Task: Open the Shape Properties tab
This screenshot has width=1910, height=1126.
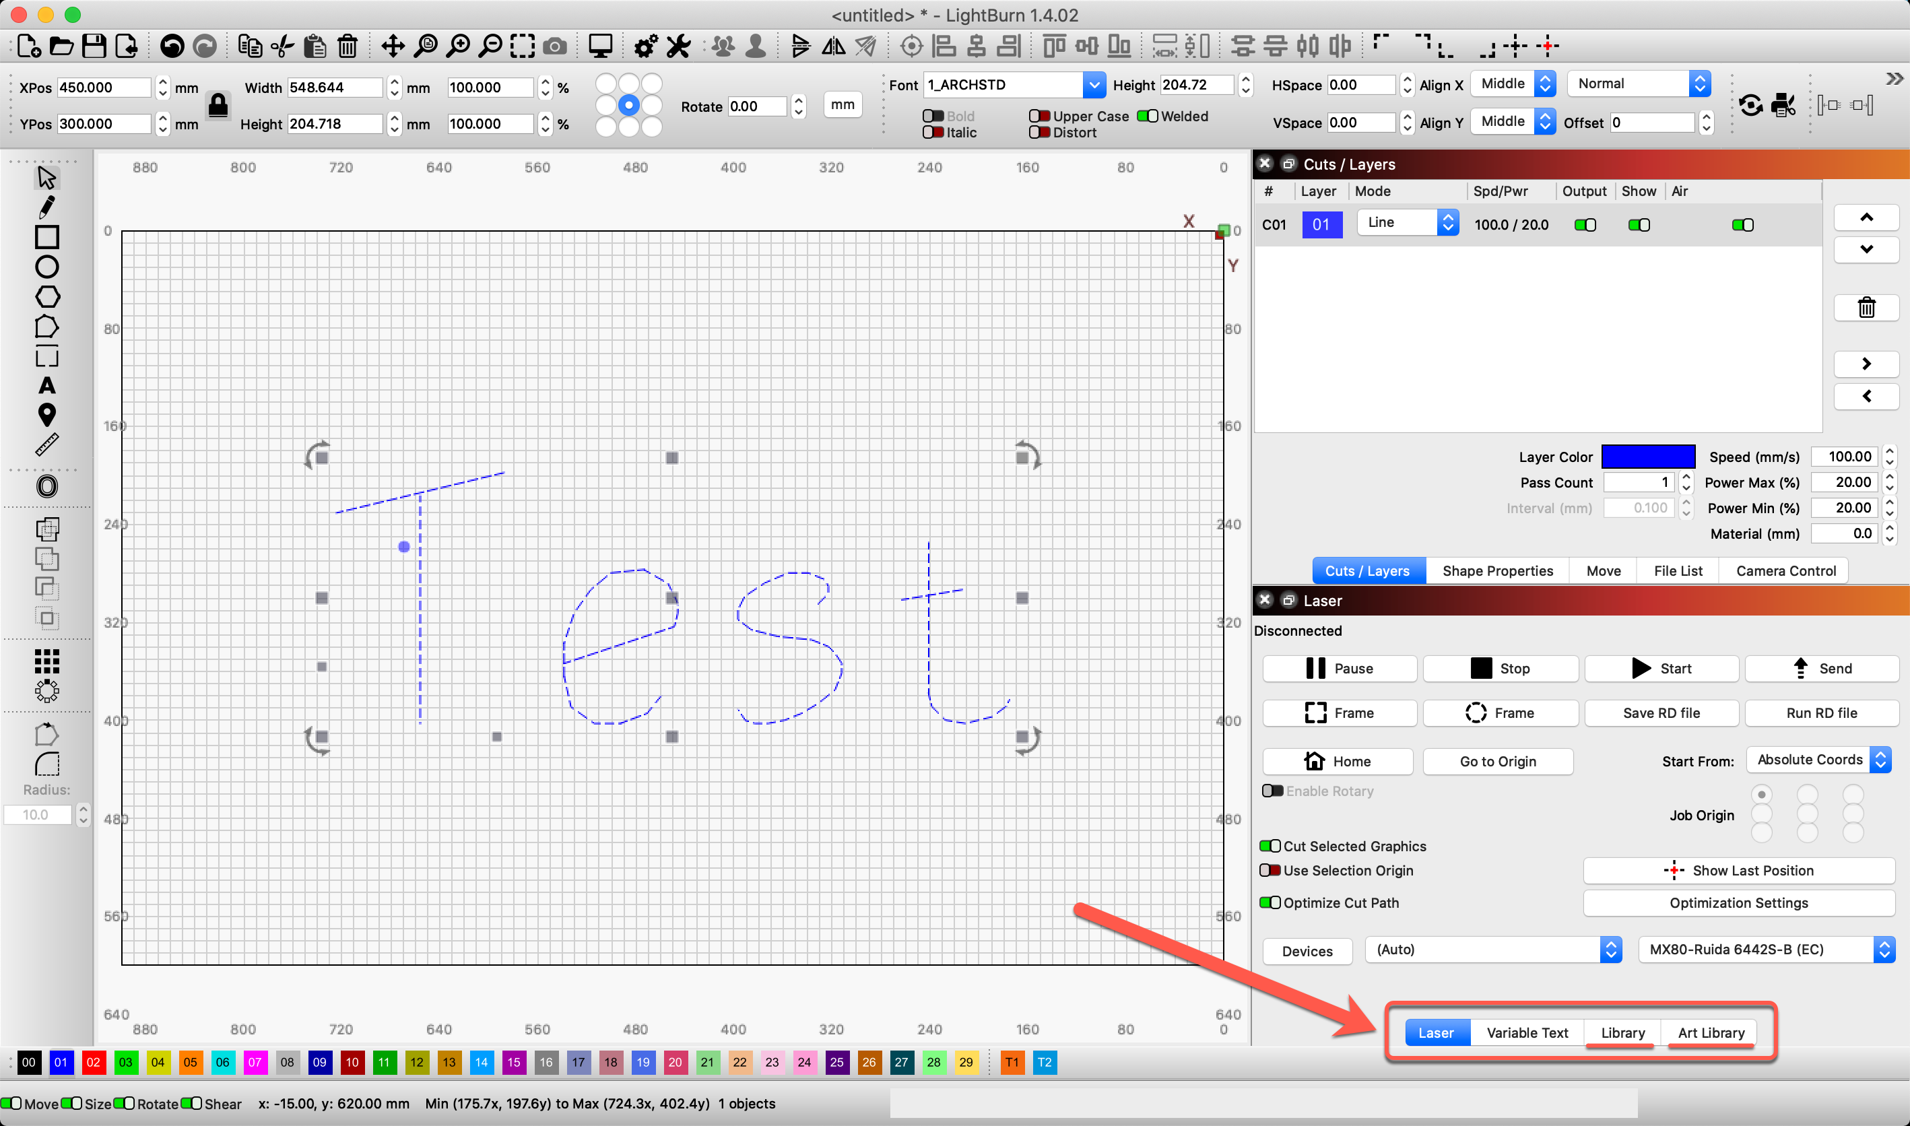Action: tap(1497, 570)
